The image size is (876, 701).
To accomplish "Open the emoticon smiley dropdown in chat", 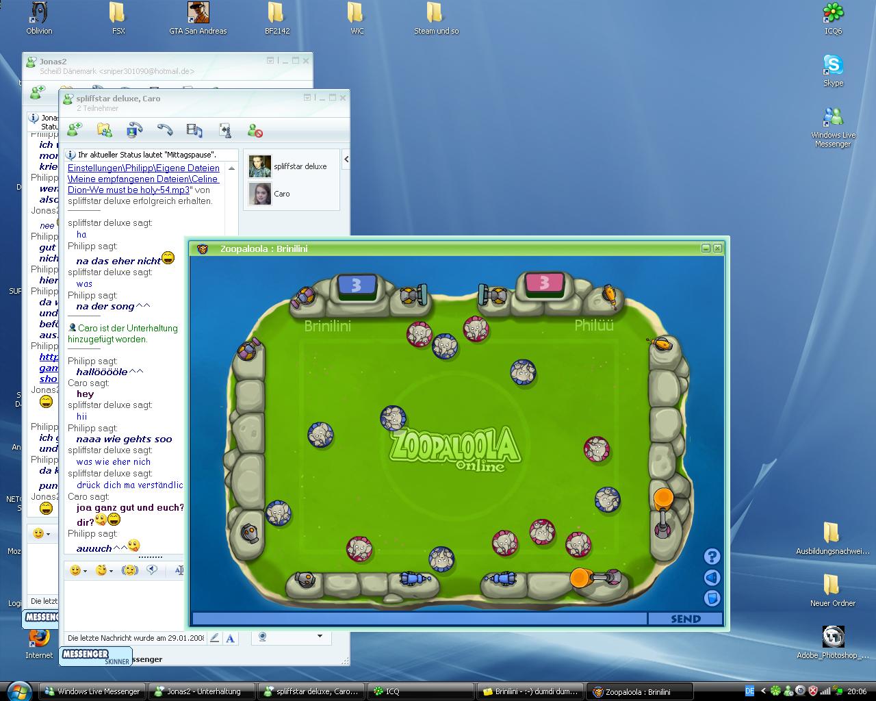I will pos(78,570).
